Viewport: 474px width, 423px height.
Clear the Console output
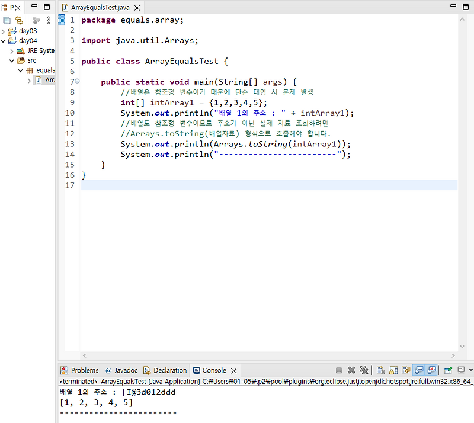click(x=380, y=370)
